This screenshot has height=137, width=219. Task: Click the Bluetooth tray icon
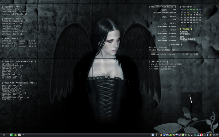tap(207, 135)
